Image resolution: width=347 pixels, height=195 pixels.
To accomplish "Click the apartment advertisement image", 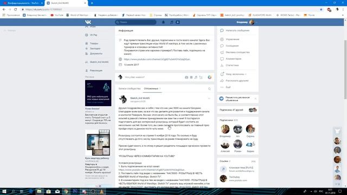I will tap(98, 142).
